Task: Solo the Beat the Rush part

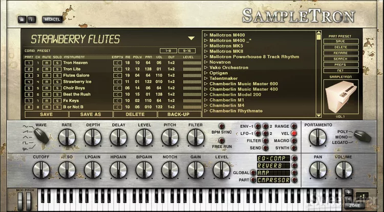Action: (57, 95)
